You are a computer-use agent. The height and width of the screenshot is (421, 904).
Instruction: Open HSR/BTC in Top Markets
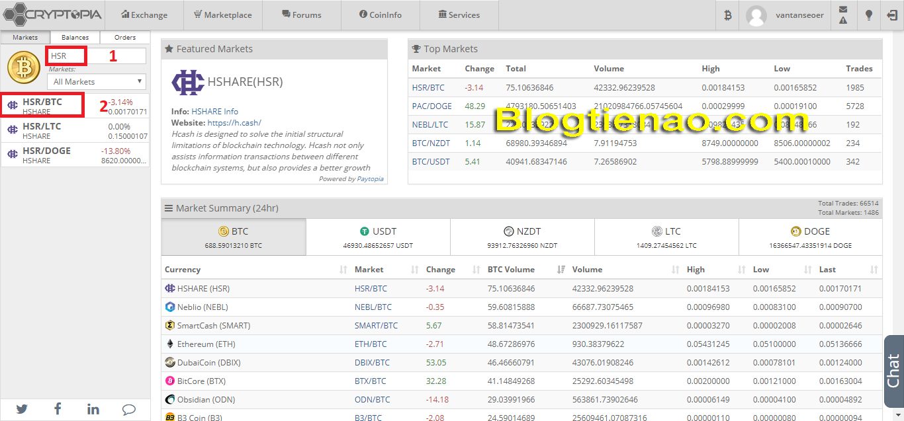pyautogui.click(x=429, y=87)
